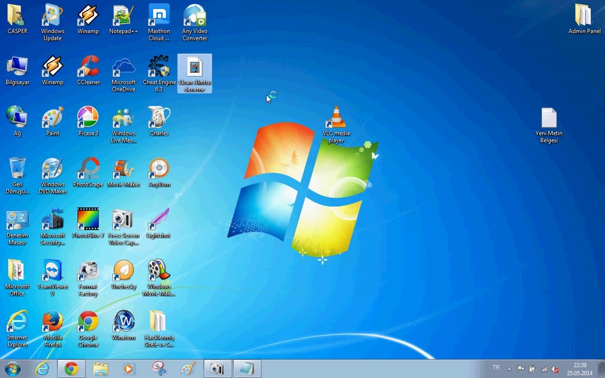This screenshot has height=378, width=605.
Task: Select the TeamViewer 9 desktop shortcut
Action: coord(53,278)
